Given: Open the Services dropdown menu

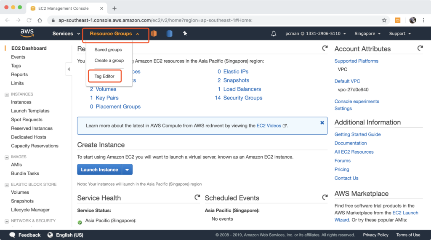Looking at the screenshot, I should tap(66, 34).
